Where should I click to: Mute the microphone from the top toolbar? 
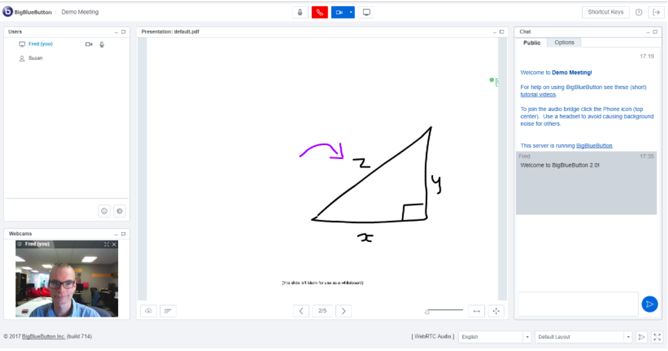click(300, 12)
